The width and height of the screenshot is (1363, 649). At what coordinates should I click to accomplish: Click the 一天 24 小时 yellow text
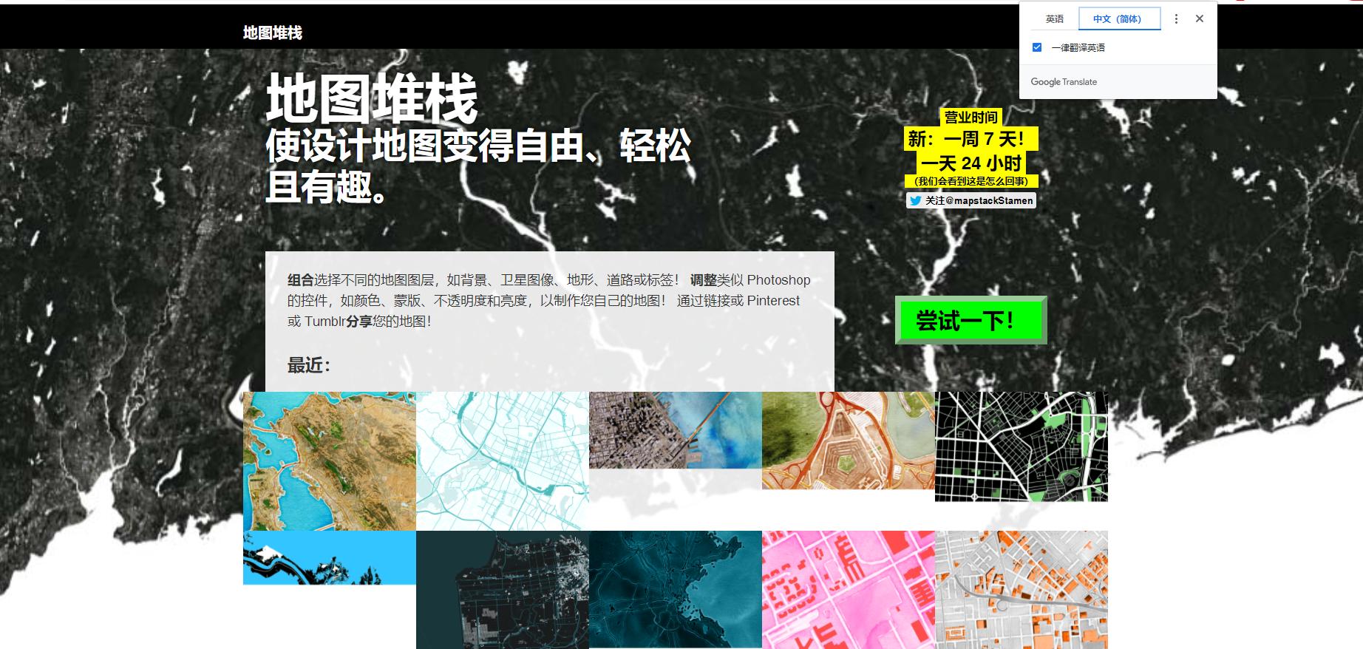(x=971, y=163)
